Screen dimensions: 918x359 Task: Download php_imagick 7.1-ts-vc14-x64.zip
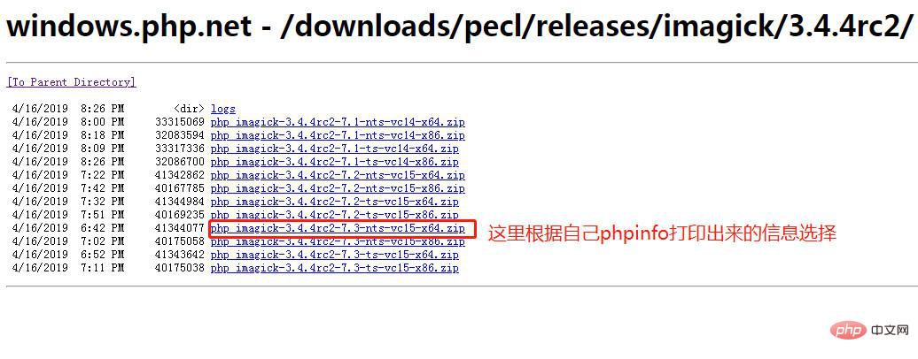pos(335,149)
